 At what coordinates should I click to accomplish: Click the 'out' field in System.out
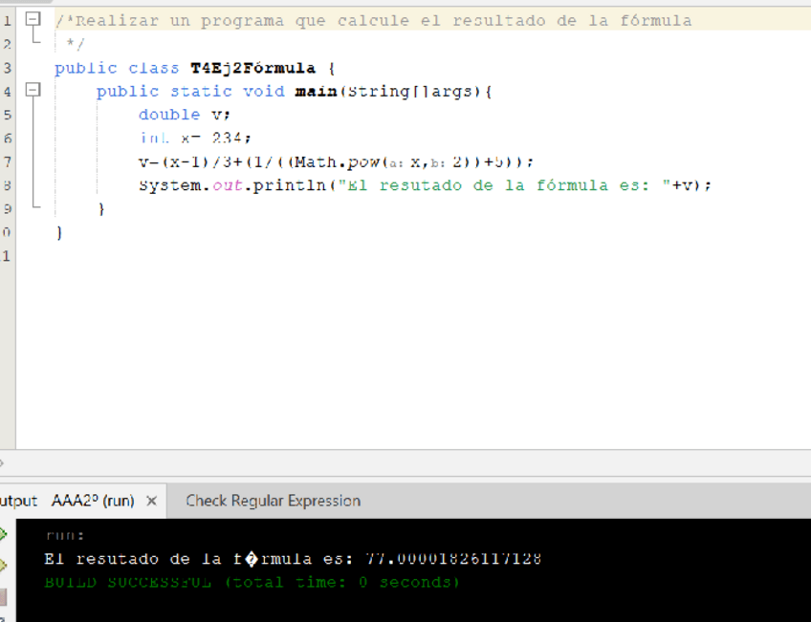point(228,185)
